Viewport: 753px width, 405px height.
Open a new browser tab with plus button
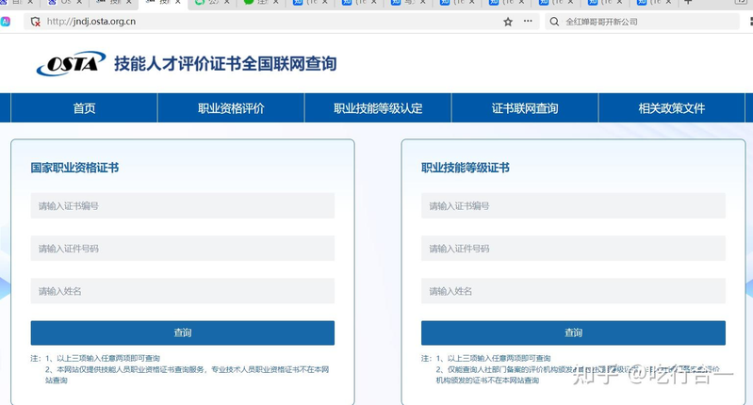[x=688, y=3]
